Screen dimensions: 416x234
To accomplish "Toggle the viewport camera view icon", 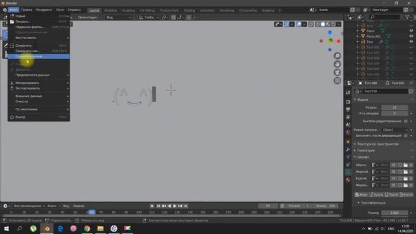I will 337,72.
